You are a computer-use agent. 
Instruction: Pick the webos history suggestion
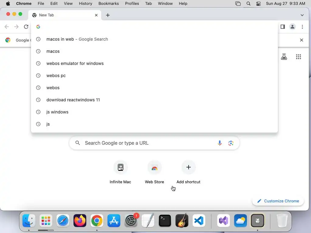click(x=154, y=88)
